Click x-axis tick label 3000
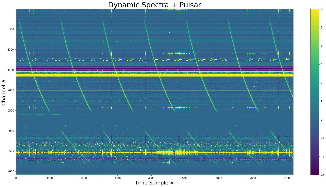Viewport: 326px width, 187px height. (117, 178)
